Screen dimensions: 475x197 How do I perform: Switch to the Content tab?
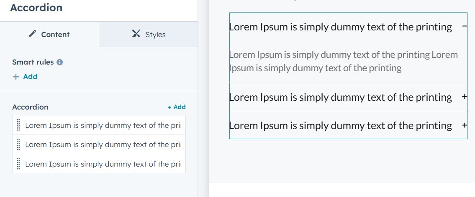click(x=49, y=35)
